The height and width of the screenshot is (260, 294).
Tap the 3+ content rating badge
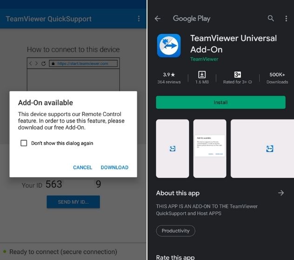pyautogui.click(x=237, y=75)
